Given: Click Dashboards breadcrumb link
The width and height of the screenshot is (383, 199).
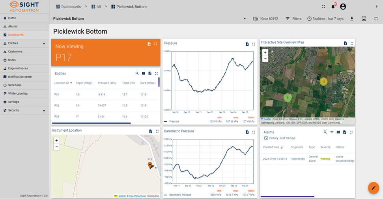Looking at the screenshot, I should (x=68, y=7).
